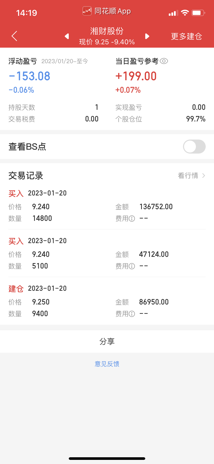Toggle eye icon beside 当日盈亏参考
Image resolution: width=214 pixels, height=464 pixels.
(164, 61)
